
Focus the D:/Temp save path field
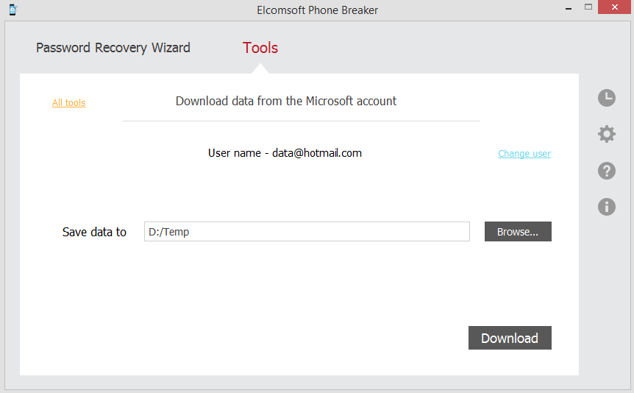tap(307, 232)
